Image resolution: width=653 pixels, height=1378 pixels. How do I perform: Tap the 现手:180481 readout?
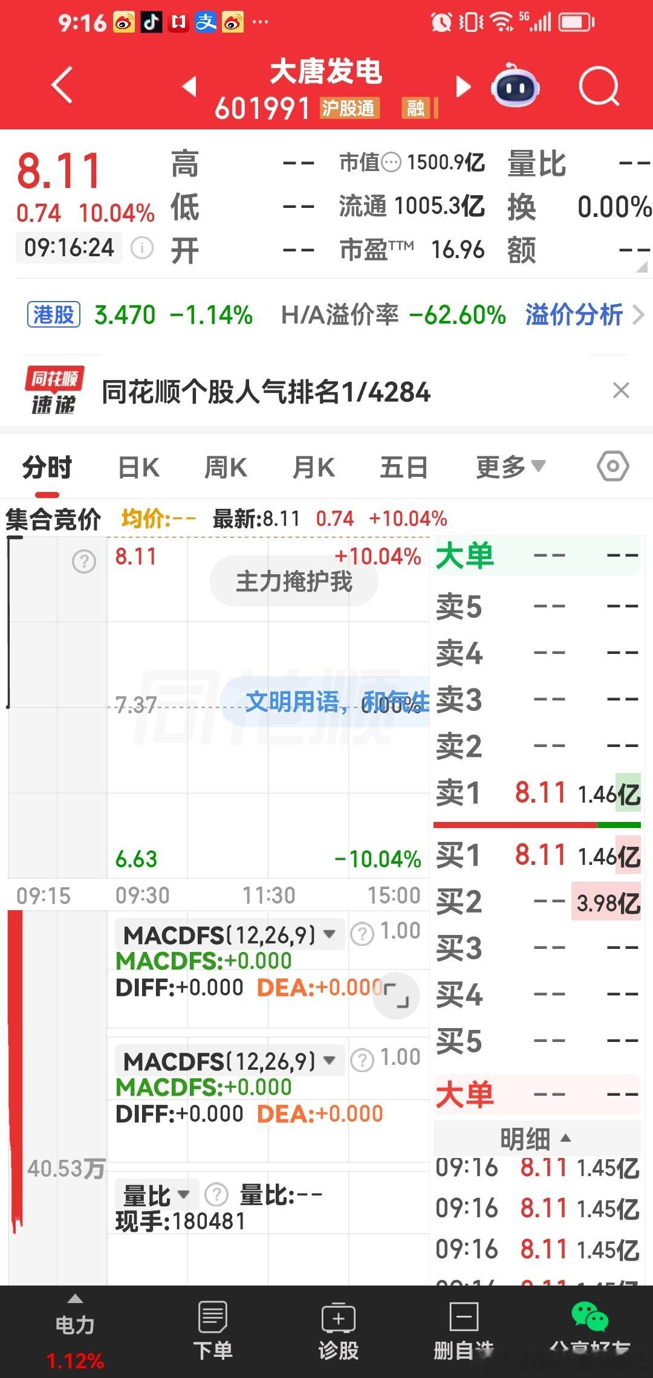click(180, 1221)
